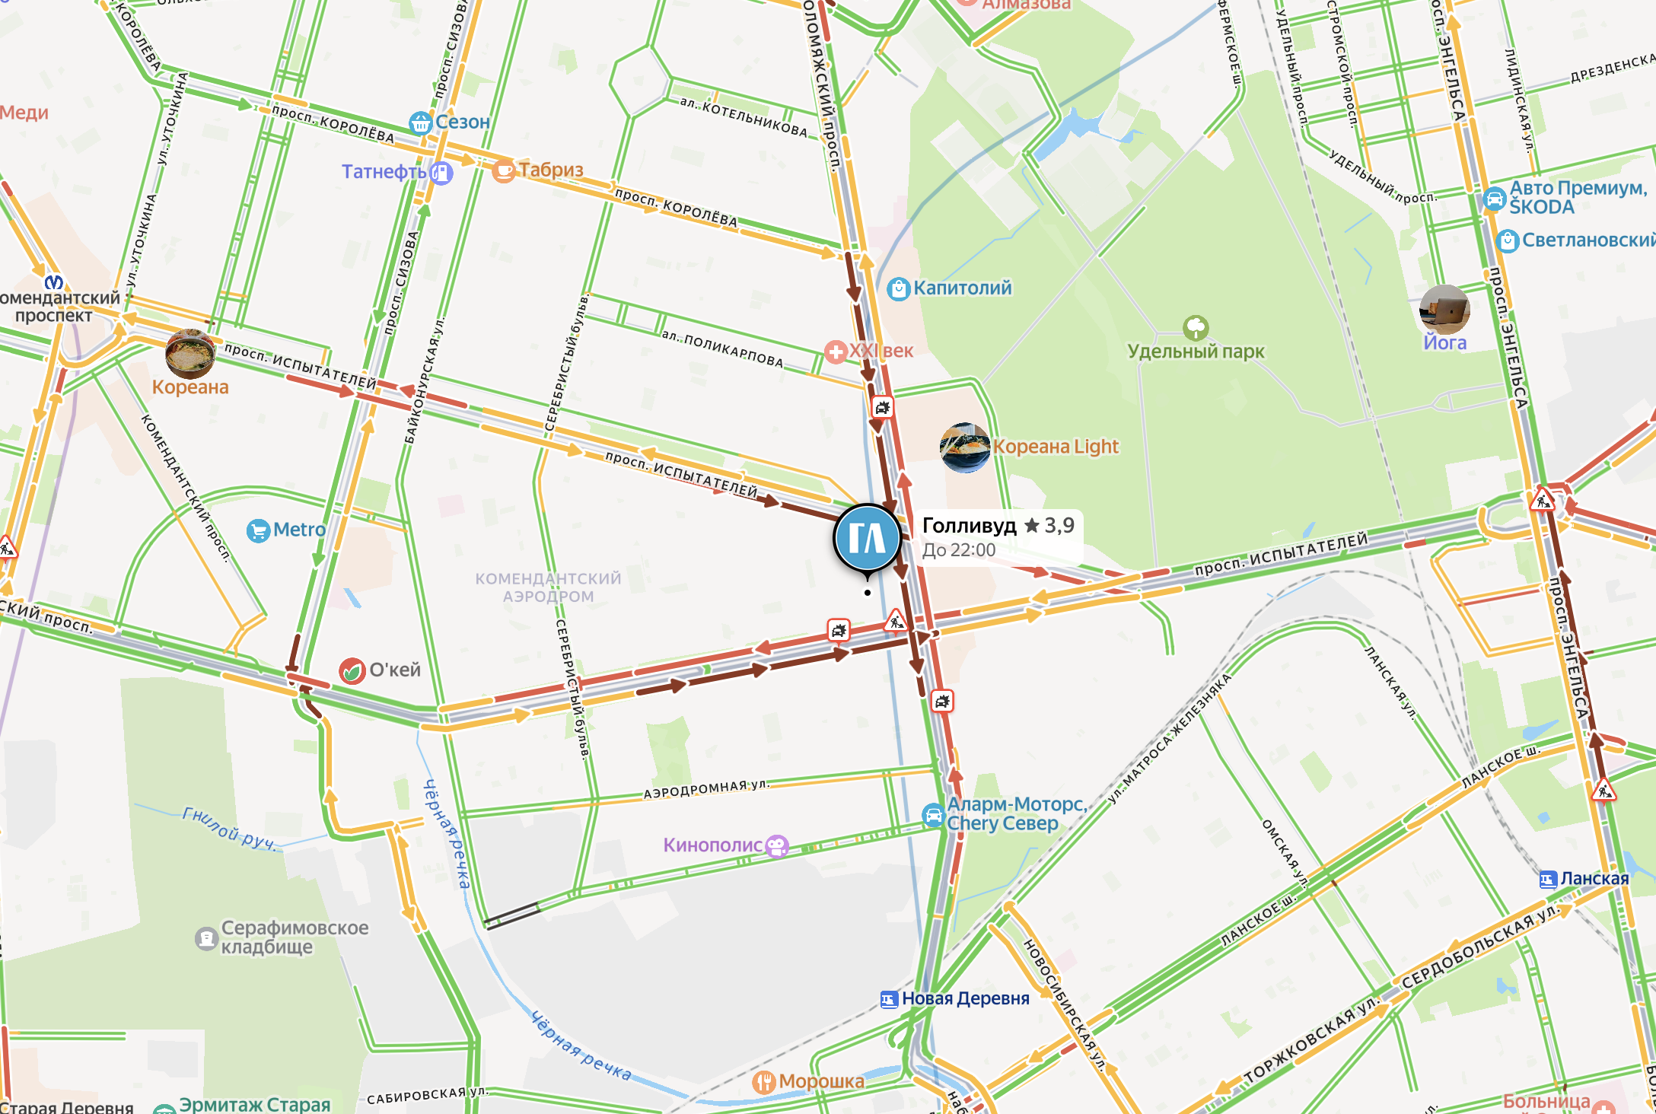
Task: Open the Морошка restaurant icon
Action: pyautogui.click(x=763, y=1082)
